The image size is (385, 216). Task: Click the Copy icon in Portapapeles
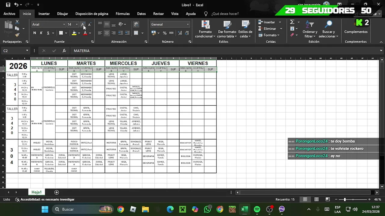(17, 28)
